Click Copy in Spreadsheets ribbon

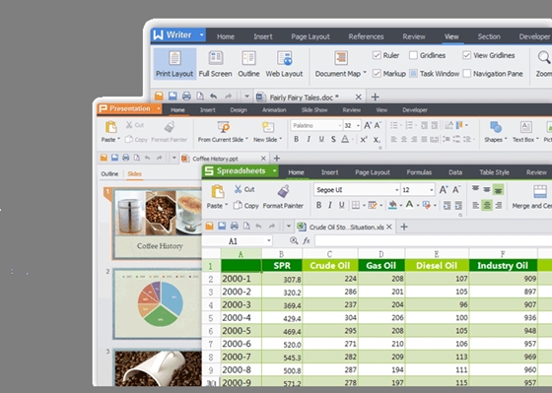coord(246,206)
